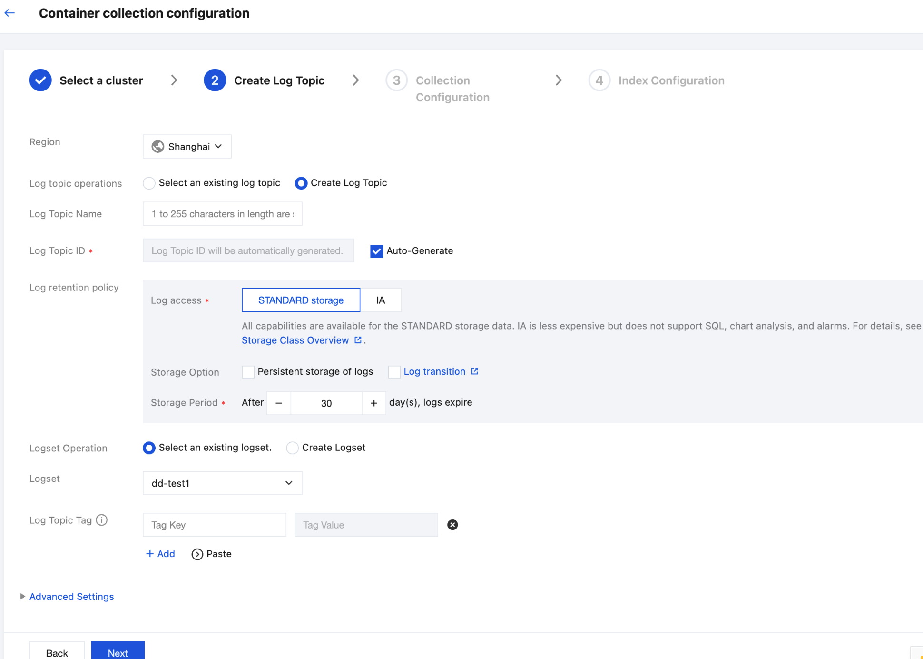The image size is (923, 659).
Task: Switch to the IA storage tab
Action: [x=381, y=300]
